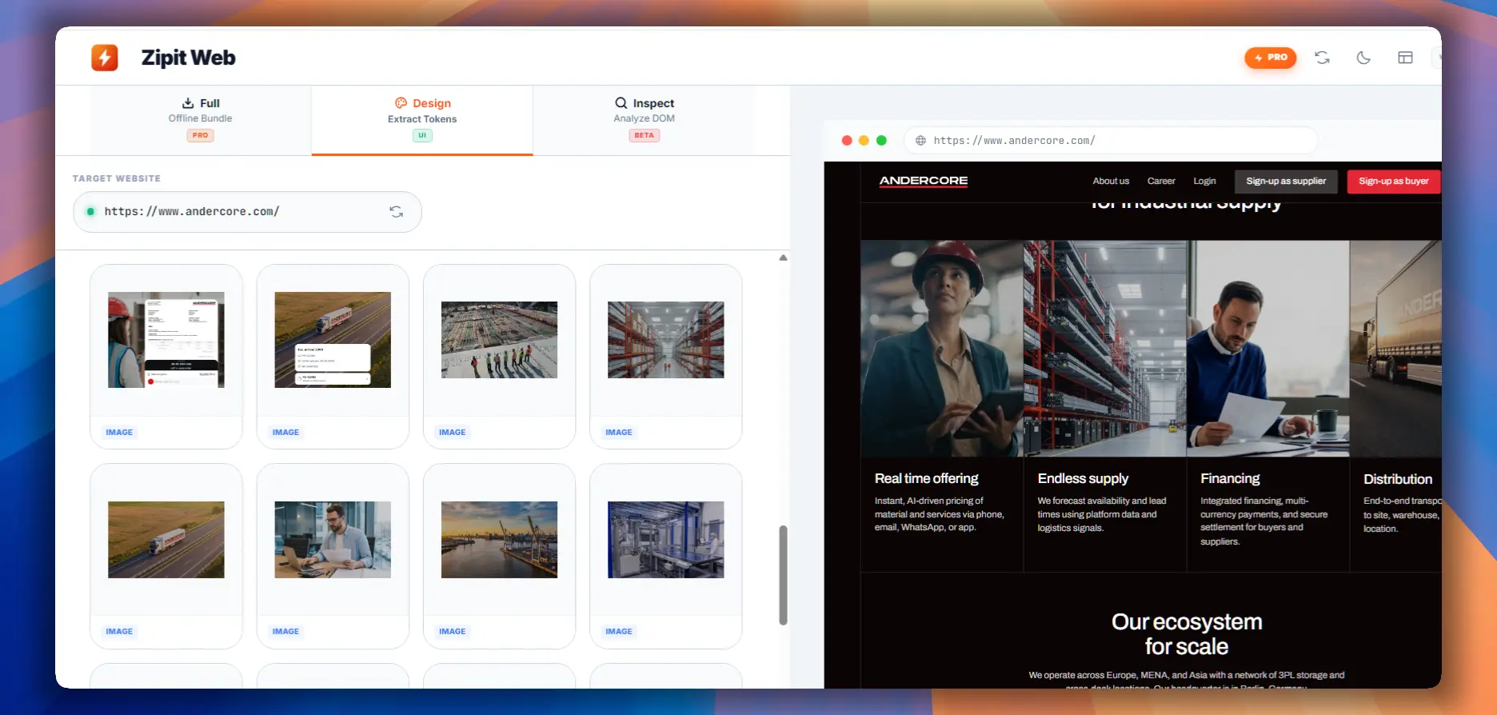Click the red dot in preview window

pos(847,141)
